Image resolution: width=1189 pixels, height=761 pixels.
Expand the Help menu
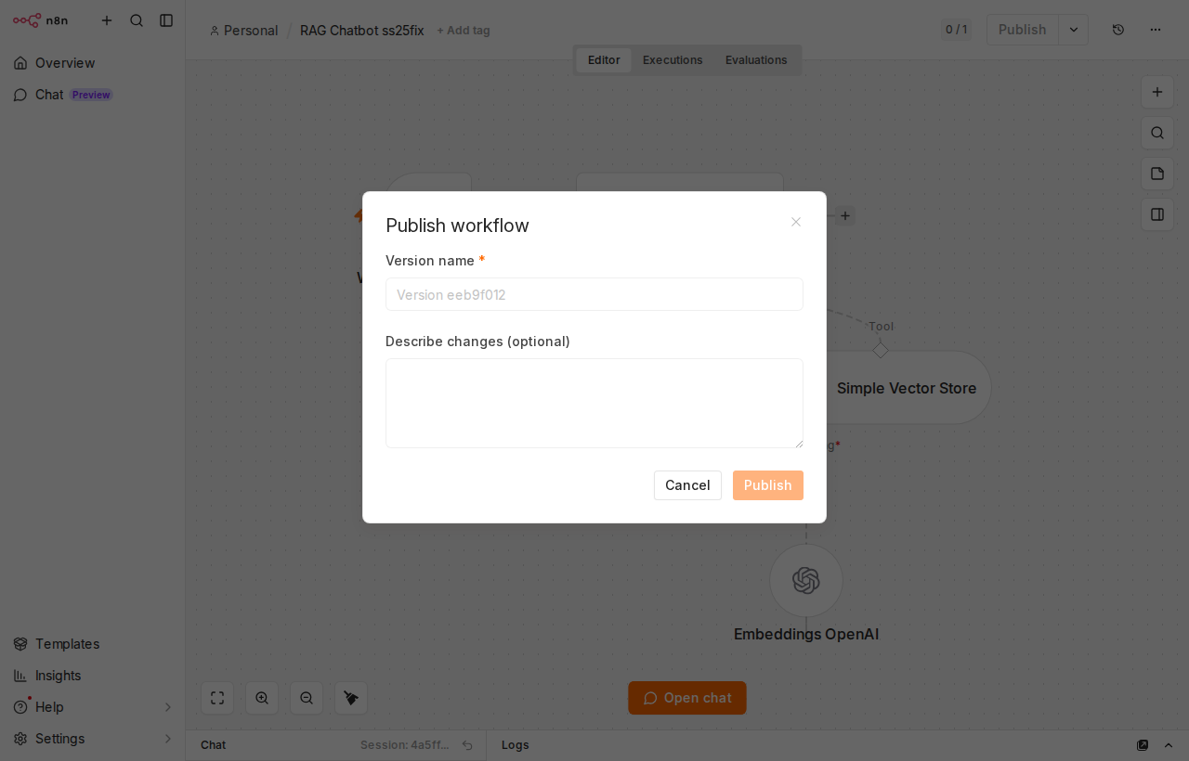93,707
